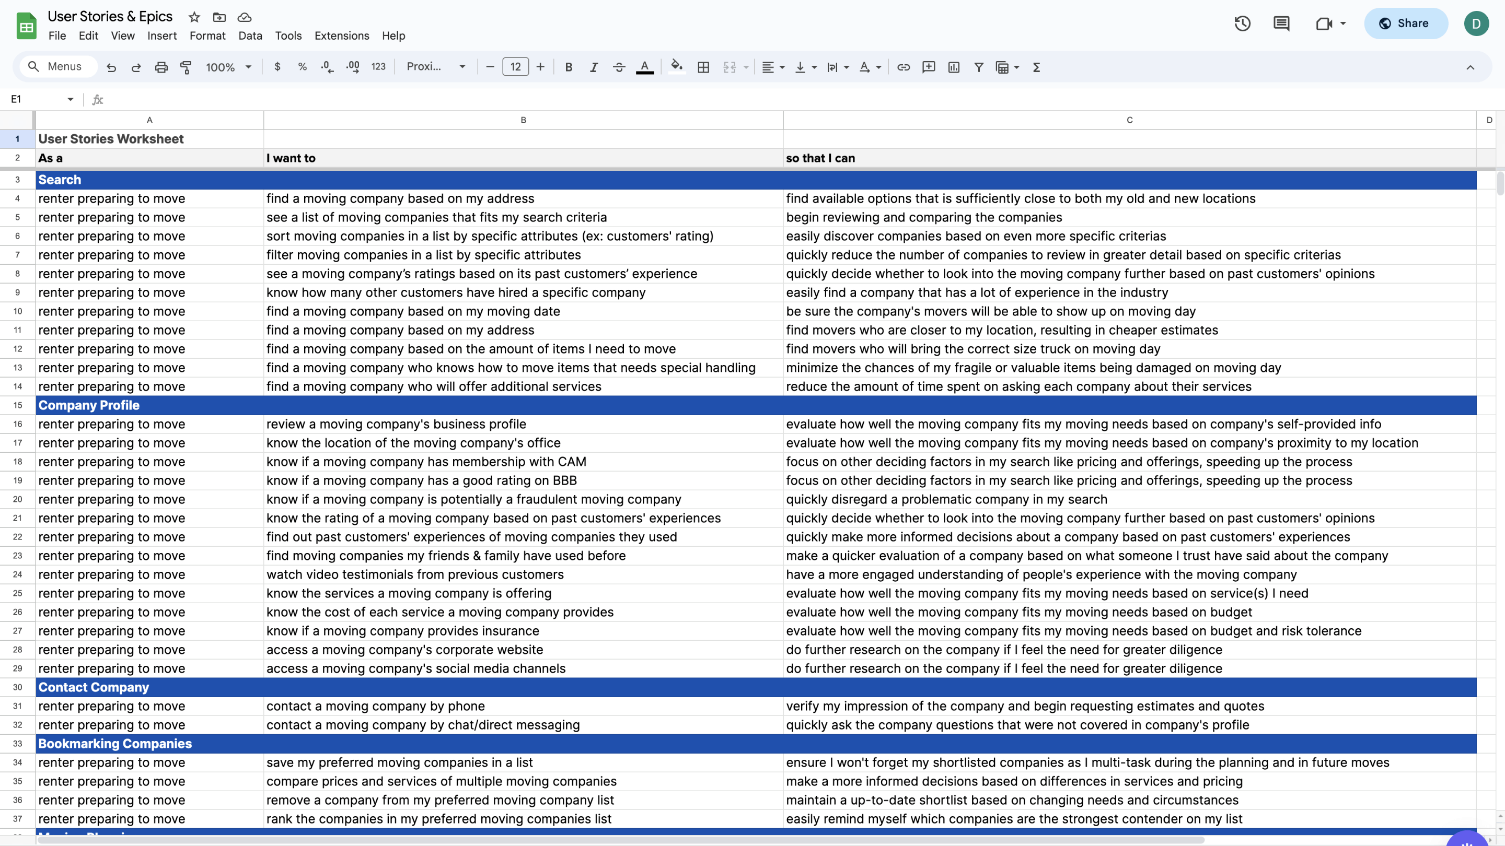The image size is (1505, 846).
Task: Click the vertical scrollbar thumb
Action: point(1500,183)
